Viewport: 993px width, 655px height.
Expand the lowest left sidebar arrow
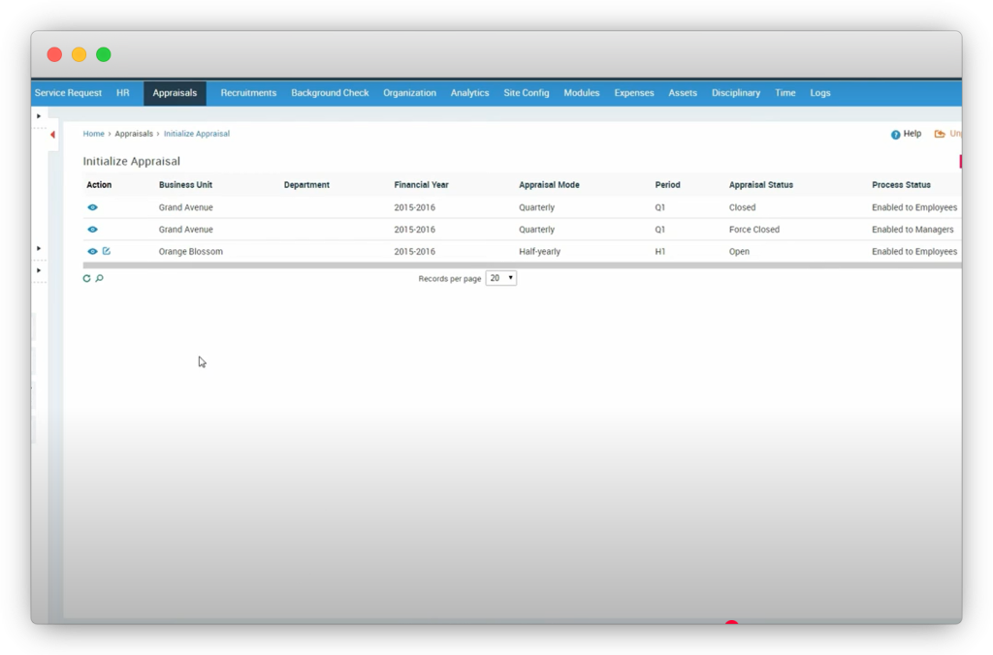pyautogui.click(x=39, y=270)
